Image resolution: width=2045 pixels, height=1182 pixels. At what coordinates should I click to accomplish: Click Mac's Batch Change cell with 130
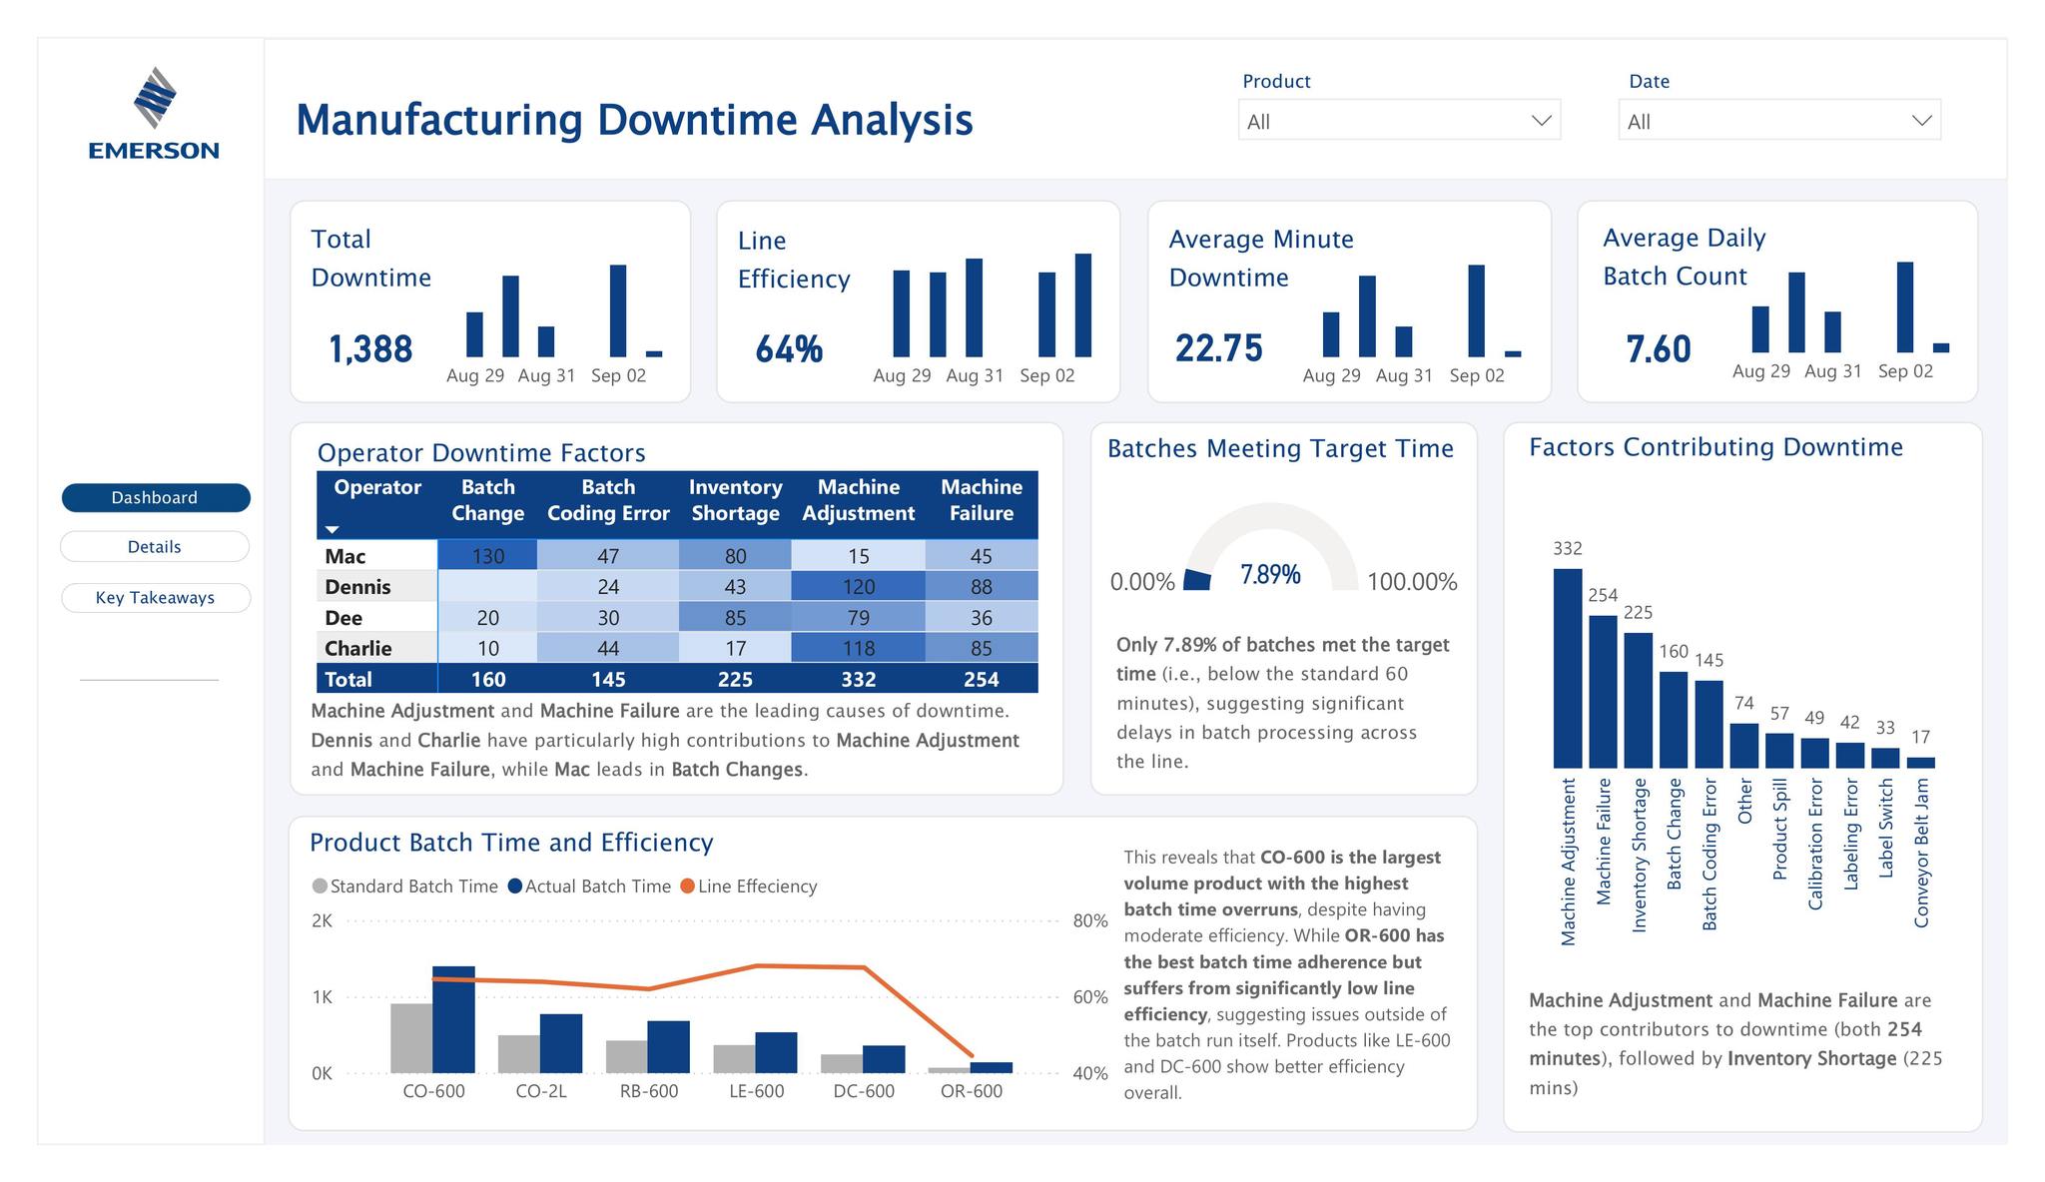pyautogui.click(x=487, y=556)
